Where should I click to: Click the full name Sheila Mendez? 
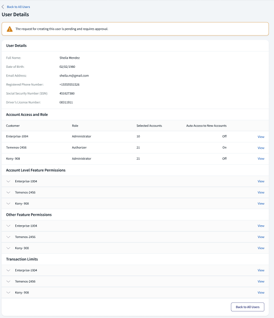point(70,58)
